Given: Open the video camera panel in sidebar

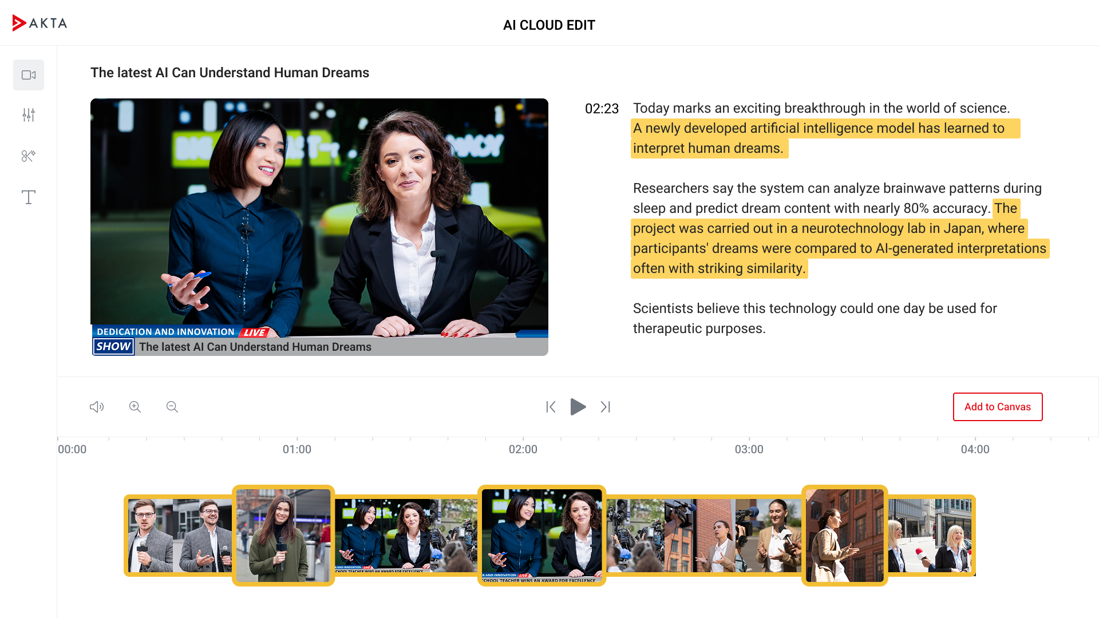Looking at the screenshot, I should pyautogui.click(x=29, y=75).
